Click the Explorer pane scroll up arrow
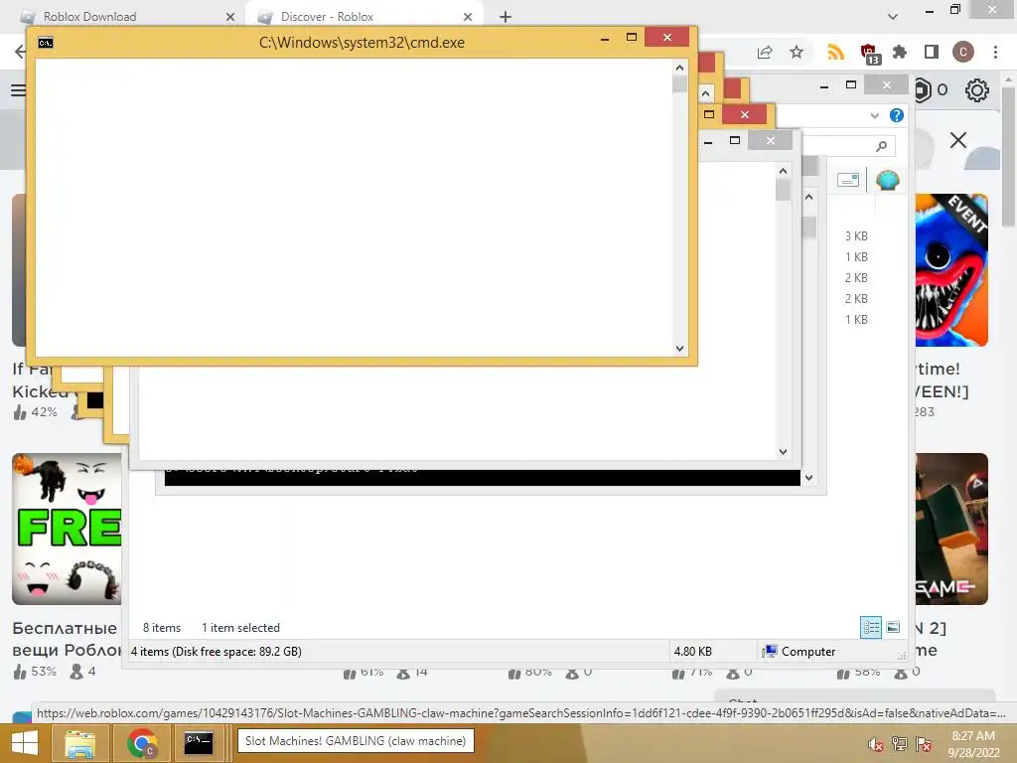Viewport: 1017px width, 763px height. [x=808, y=197]
